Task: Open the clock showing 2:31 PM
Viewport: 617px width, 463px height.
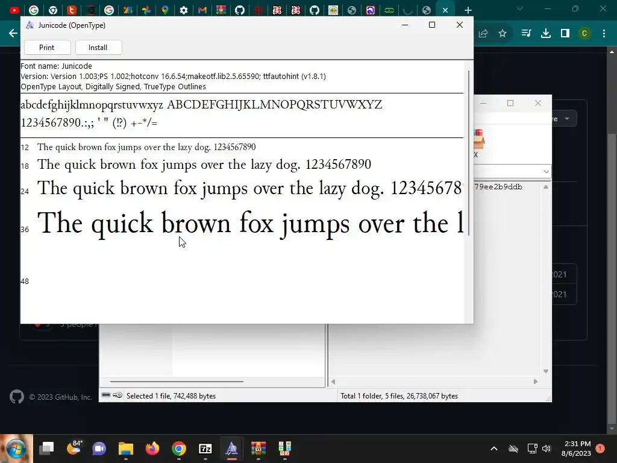Action: [x=577, y=449]
